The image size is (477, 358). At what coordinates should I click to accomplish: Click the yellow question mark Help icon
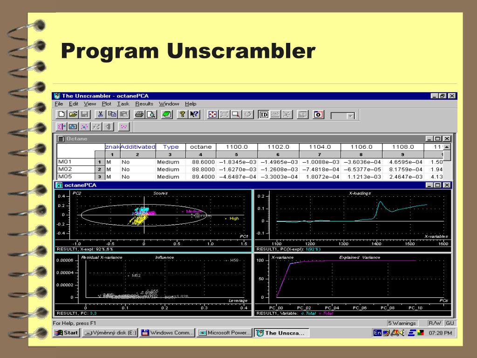pyautogui.click(x=182, y=115)
